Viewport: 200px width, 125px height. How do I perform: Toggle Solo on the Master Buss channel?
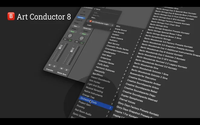[x=66, y=70]
